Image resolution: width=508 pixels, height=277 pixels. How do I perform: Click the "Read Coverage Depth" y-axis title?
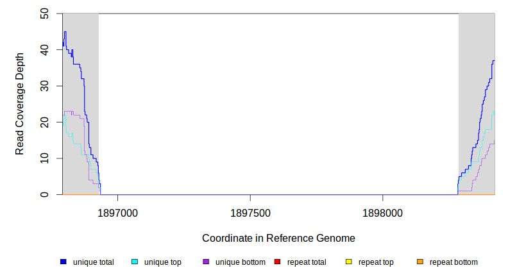click(x=20, y=104)
